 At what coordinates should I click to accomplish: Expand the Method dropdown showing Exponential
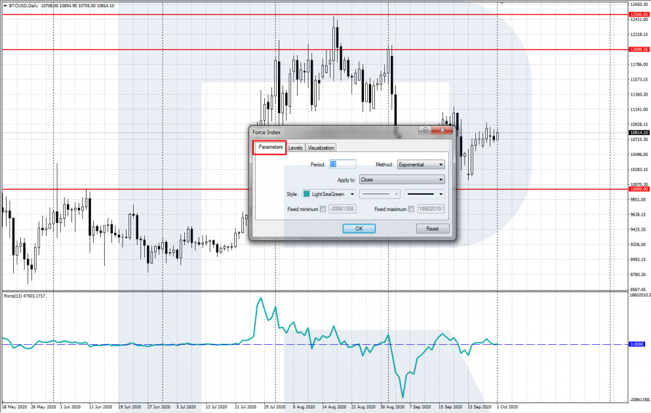[421, 165]
